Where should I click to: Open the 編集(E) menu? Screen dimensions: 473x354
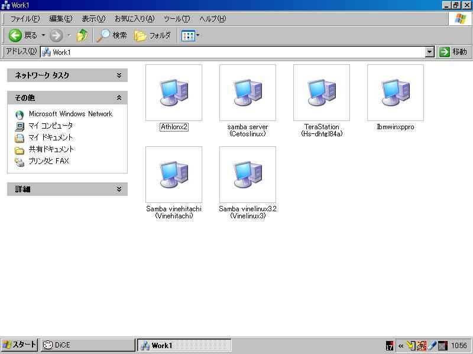[61, 19]
